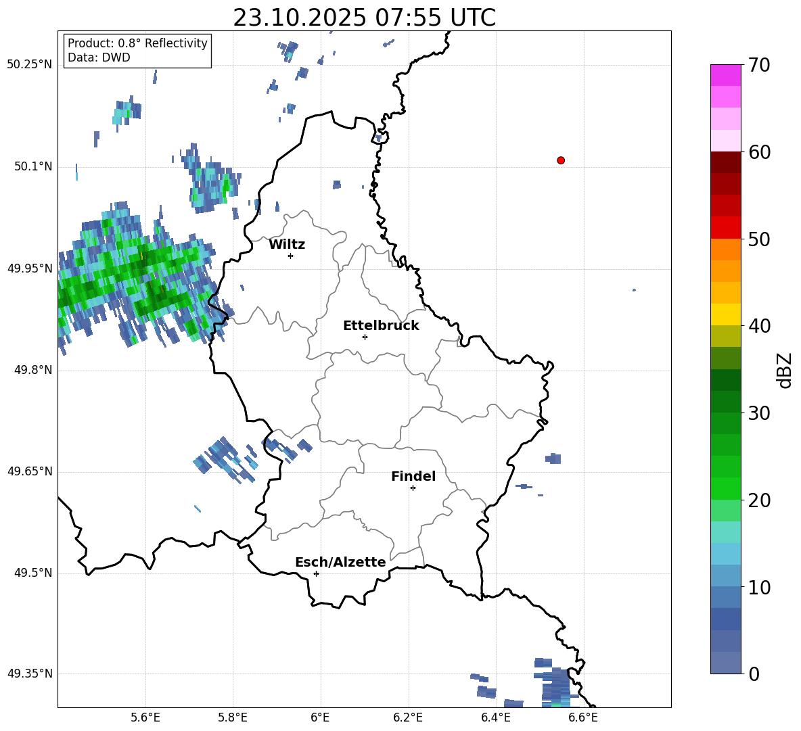Pick the orange colorbar swatch below 50

tap(726, 250)
